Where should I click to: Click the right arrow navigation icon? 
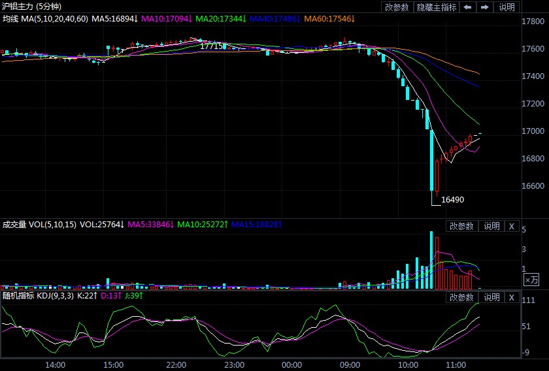(x=484, y=7)
